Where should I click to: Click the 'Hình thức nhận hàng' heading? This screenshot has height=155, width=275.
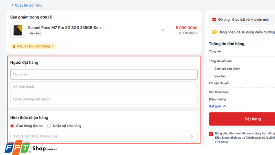(x=29, y=117)
